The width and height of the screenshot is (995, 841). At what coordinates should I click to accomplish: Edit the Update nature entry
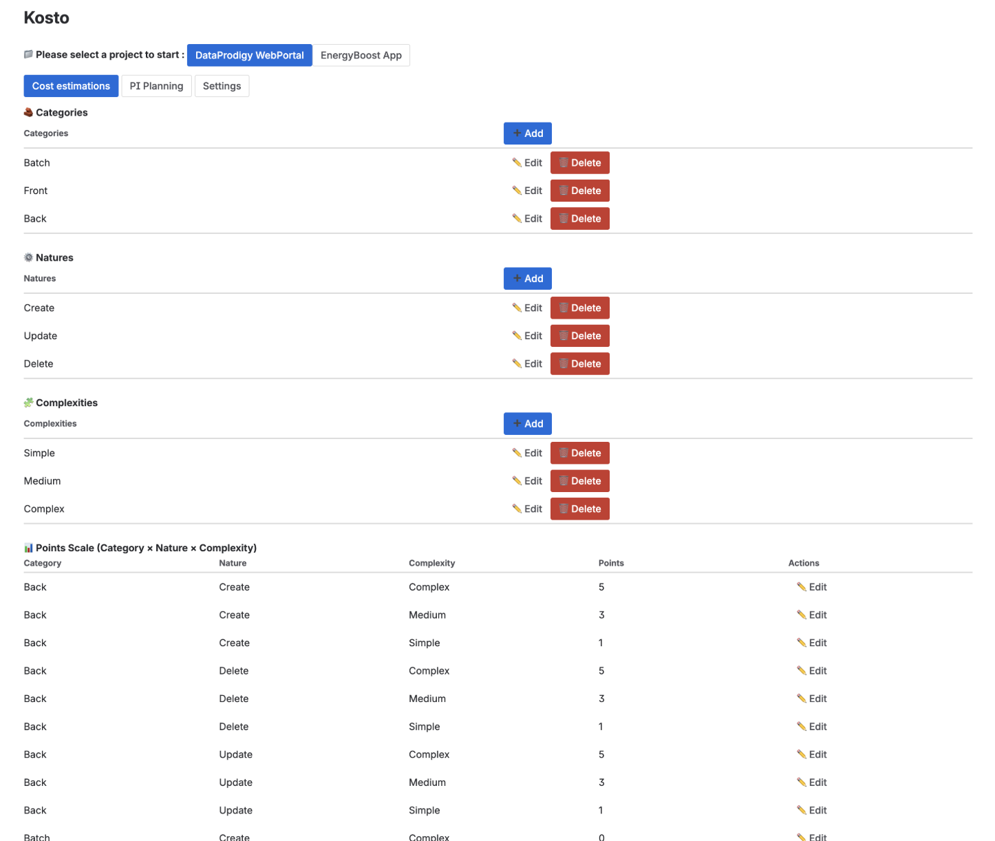click(527, 336)
